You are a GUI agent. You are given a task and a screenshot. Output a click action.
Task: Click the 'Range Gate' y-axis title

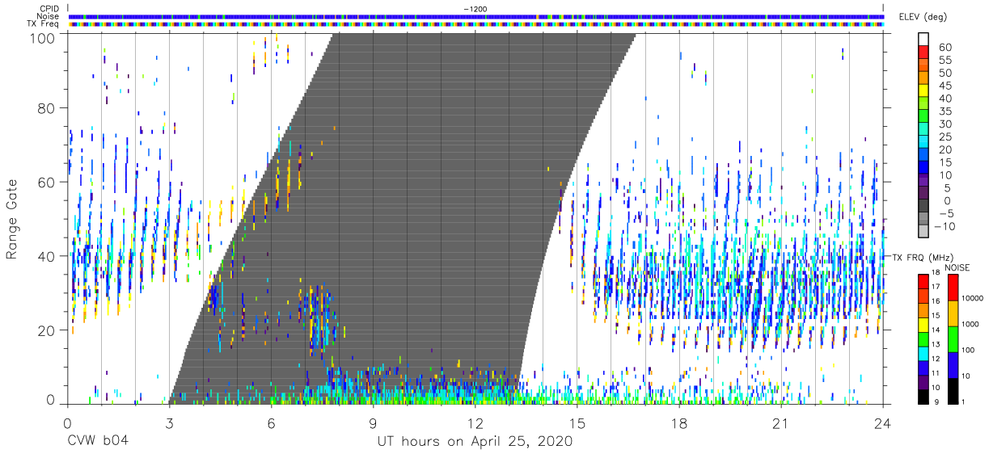coord(12,219)
